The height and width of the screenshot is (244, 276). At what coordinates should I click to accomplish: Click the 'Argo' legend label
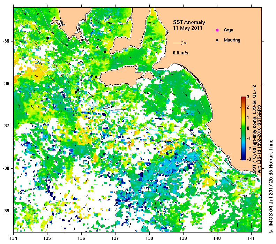click(x=229, y=30)
